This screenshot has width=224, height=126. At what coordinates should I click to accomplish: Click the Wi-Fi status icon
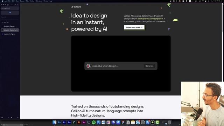[x=203, y=1]
